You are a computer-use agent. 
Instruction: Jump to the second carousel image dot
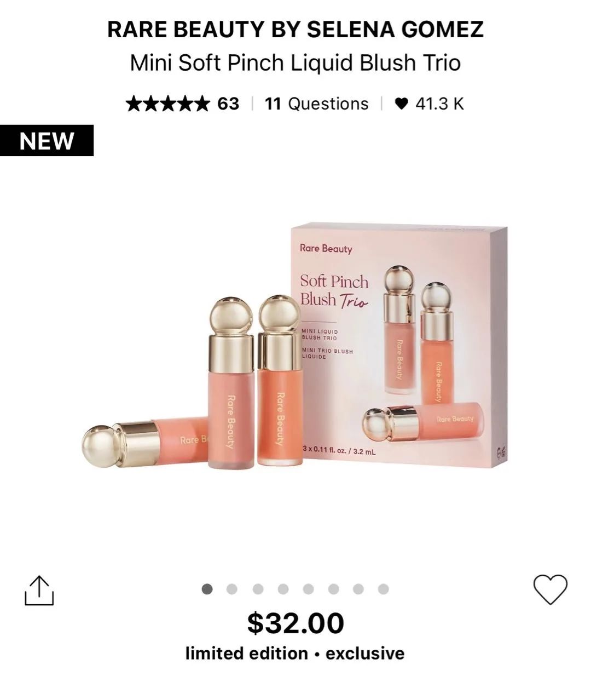pyautogui.click(x=232, y=589)
